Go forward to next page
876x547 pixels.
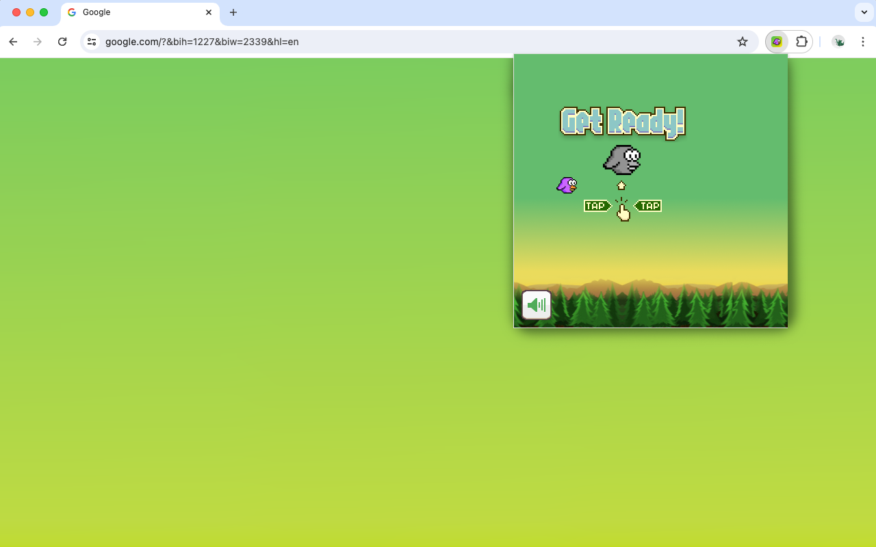(x=38, y=42)
